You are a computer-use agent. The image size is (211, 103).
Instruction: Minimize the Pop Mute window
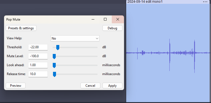(x=93, y=20)
